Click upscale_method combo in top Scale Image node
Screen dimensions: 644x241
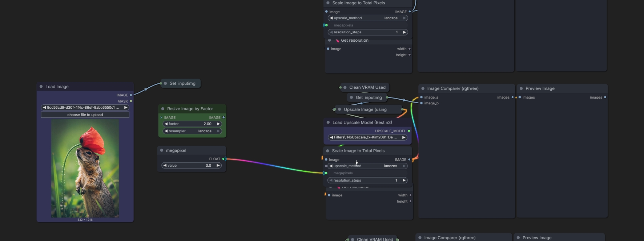click(368, 18)
